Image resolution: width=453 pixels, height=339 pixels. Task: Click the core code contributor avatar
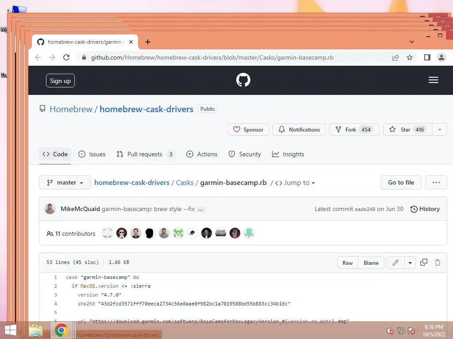point(220,233)
